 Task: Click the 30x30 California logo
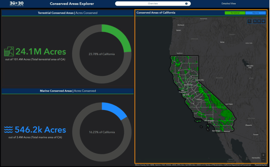click(17, 4)
